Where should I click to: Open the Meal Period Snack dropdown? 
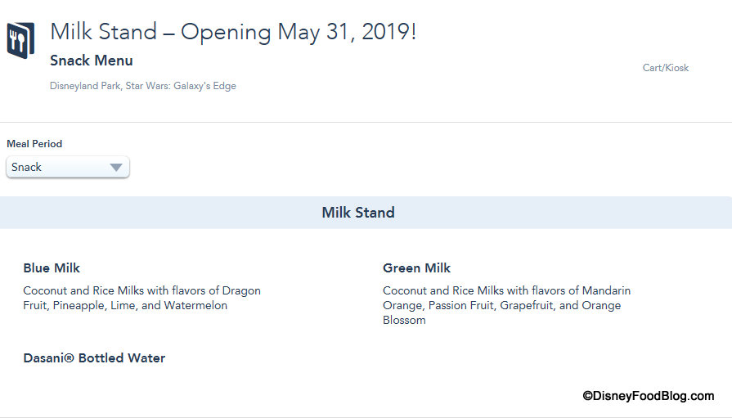point(67,167)
